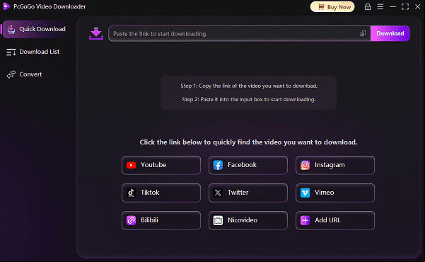Open the Instagram quick link
This screenshot has width=425, height=262.
pos(335,165)
